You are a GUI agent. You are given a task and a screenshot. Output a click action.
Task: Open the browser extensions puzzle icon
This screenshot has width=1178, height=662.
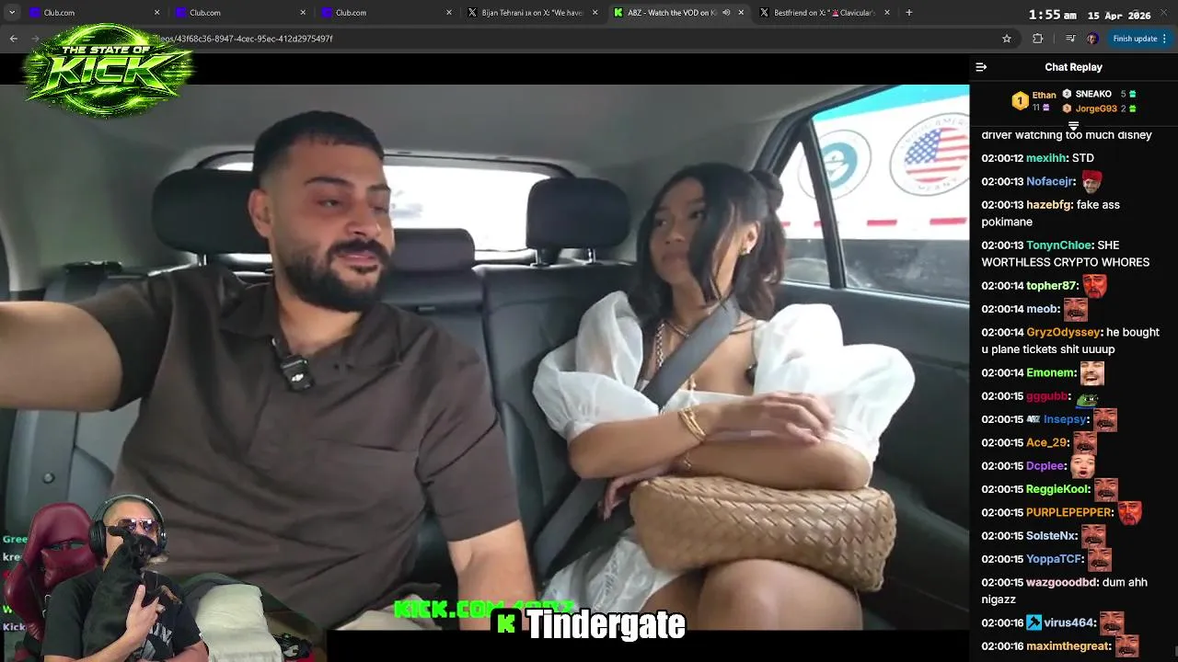[x=1038, y=39]
